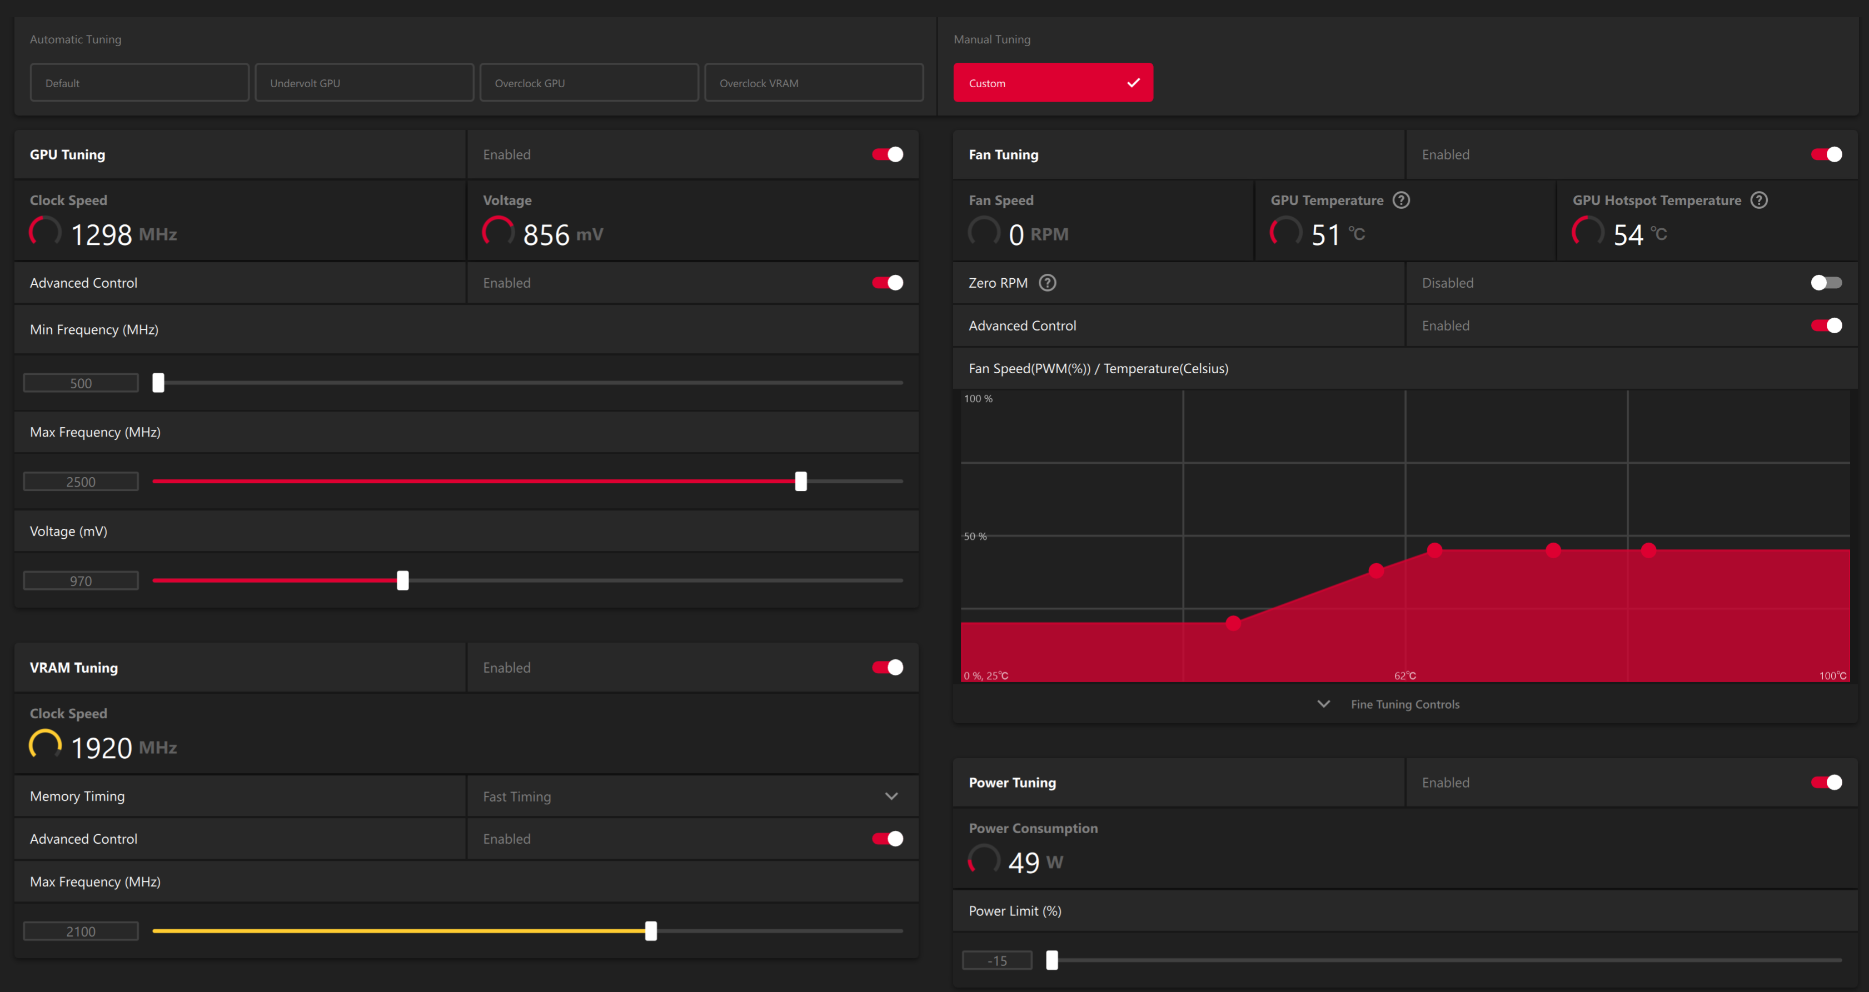Viewport: 1869px width, 992px height.
Task: Click VRAM Max Frequency slider handle
Action: pyautogui.click(x=651, y=931)
